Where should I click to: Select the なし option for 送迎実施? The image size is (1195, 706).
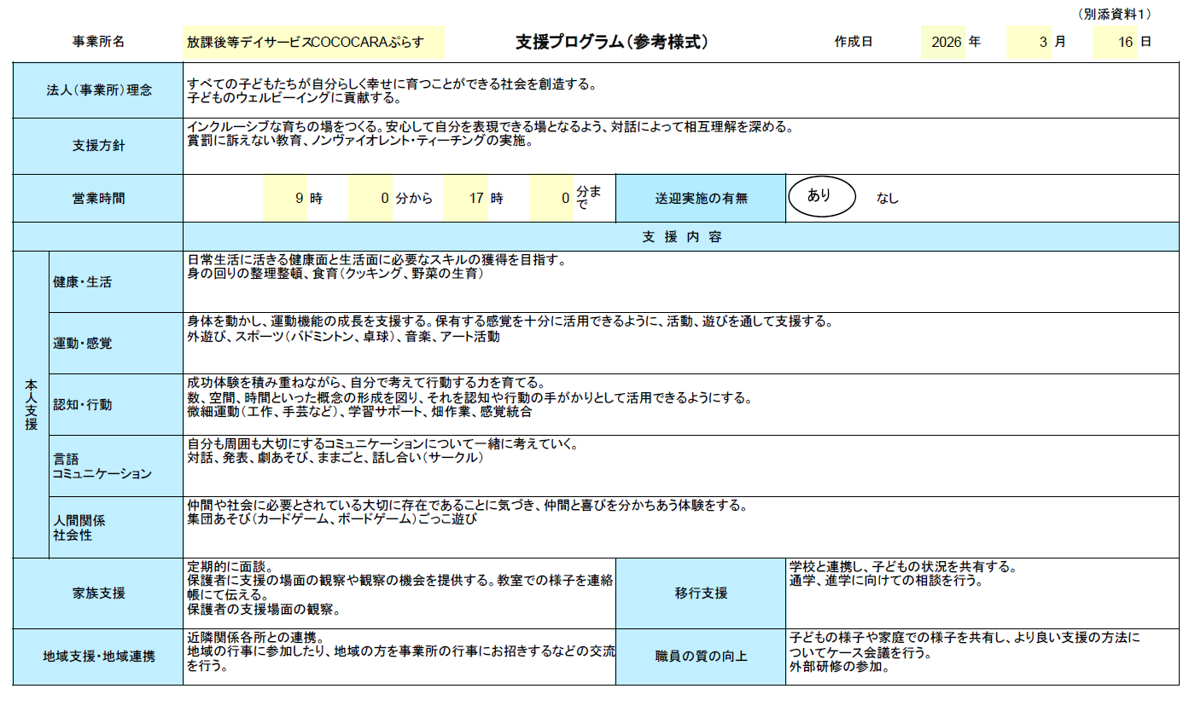[888, 199]
